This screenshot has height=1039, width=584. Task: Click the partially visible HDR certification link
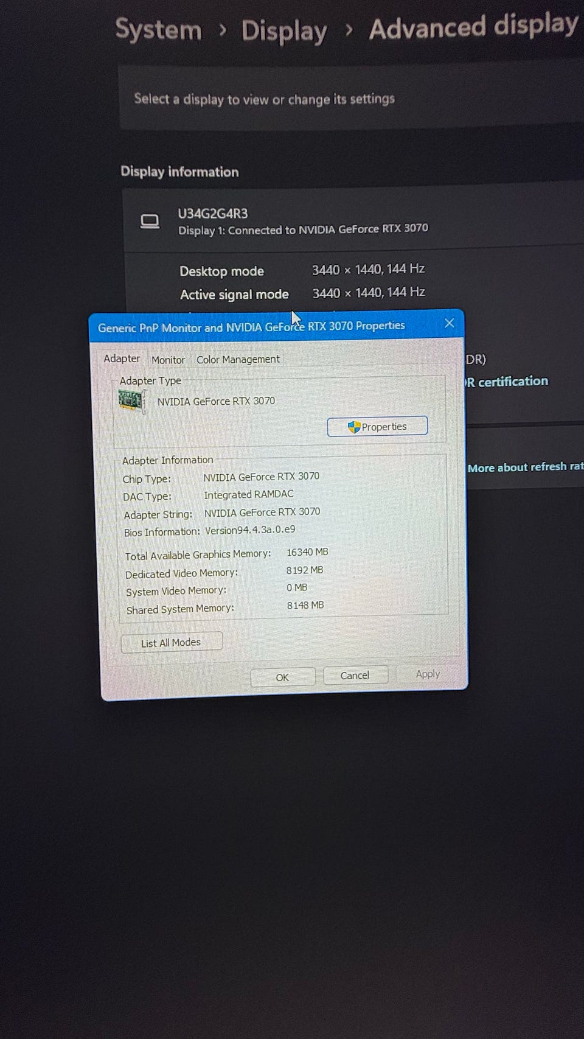pos(507,382)
